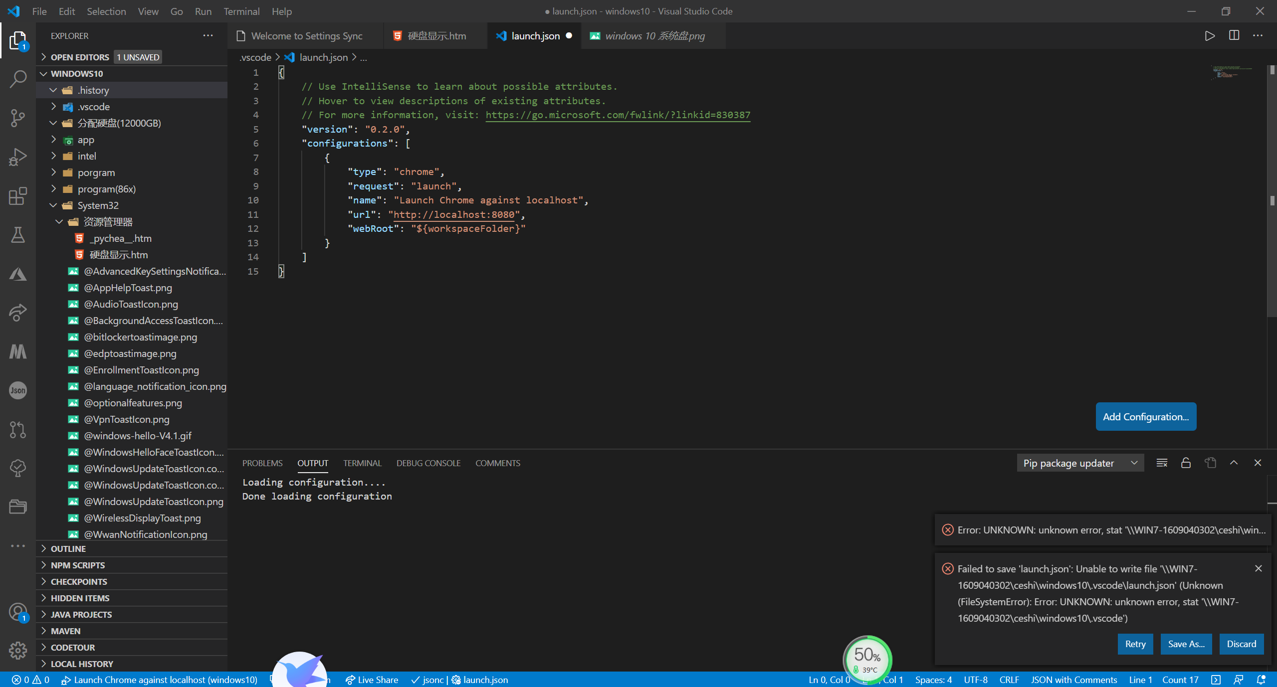Click Retry in the save error notification
This screenshot has width=1277, height=687.
[x=1135, y=644]
